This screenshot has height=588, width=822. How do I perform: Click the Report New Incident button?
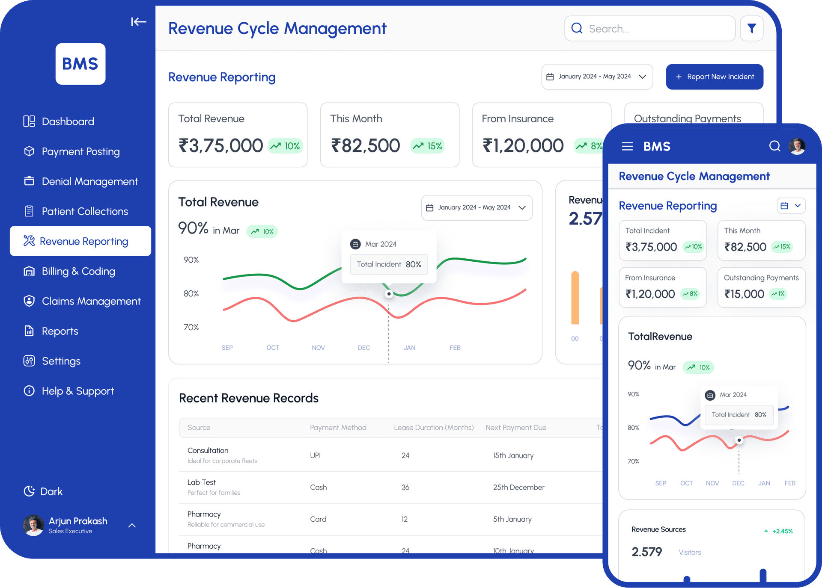coord(714,77)
